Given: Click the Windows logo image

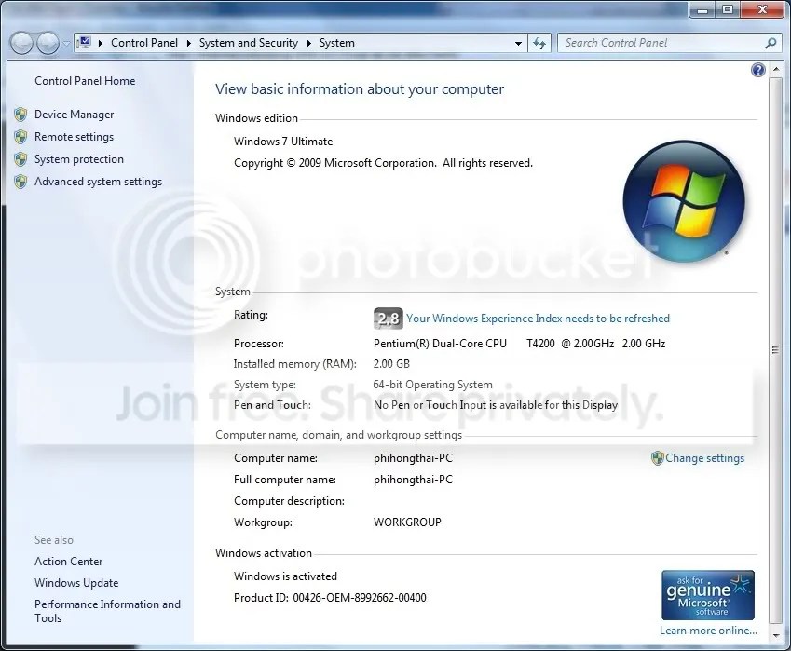Looking at the screenshot, I should click(x=684, y=200).
